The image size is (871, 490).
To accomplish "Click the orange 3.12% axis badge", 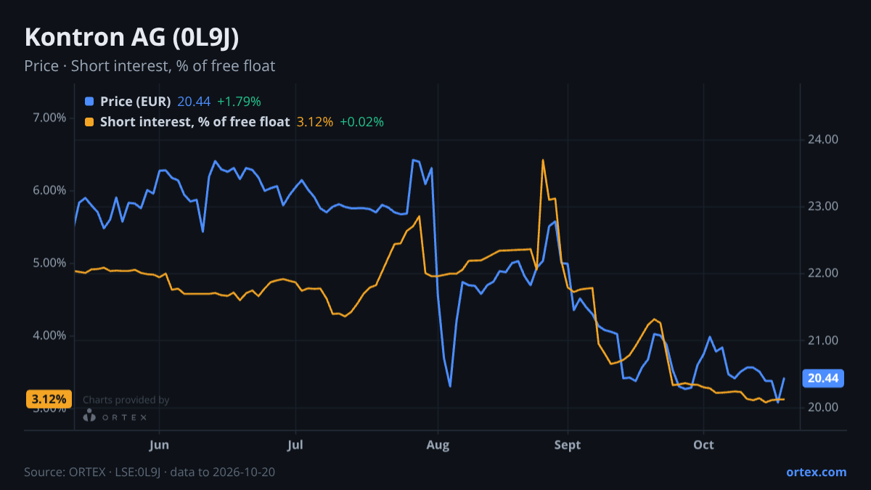I will (49, 399).
